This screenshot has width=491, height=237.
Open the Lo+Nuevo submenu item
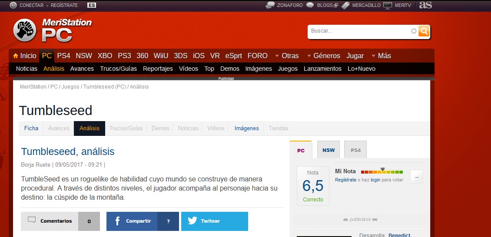click(x=362, y=69)
